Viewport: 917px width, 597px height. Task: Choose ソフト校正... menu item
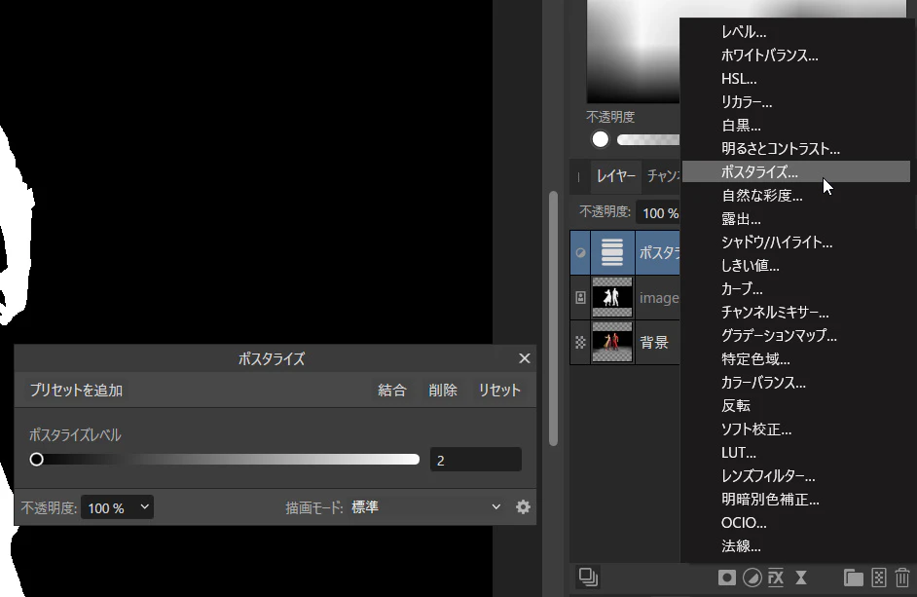[x=796, y=429]
